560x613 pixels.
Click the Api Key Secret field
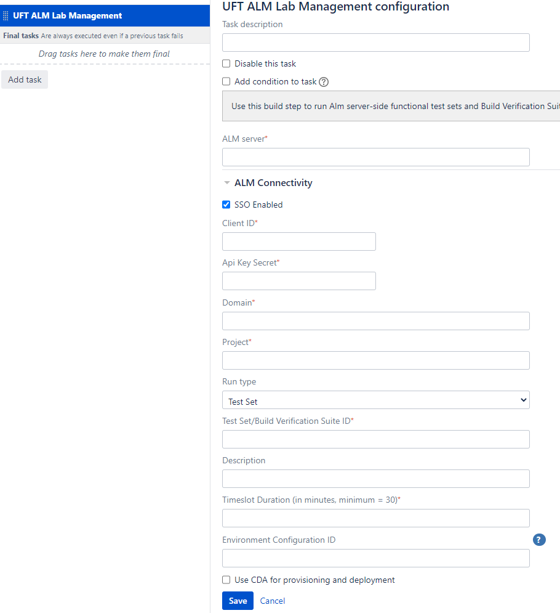click(x=298, y=281)
